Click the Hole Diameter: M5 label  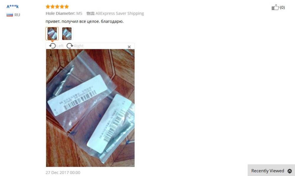[x=64, y=14]
